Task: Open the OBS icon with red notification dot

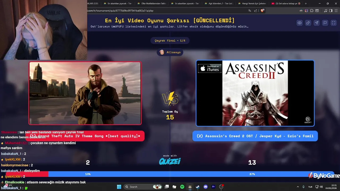Action: tap(221, 187)
